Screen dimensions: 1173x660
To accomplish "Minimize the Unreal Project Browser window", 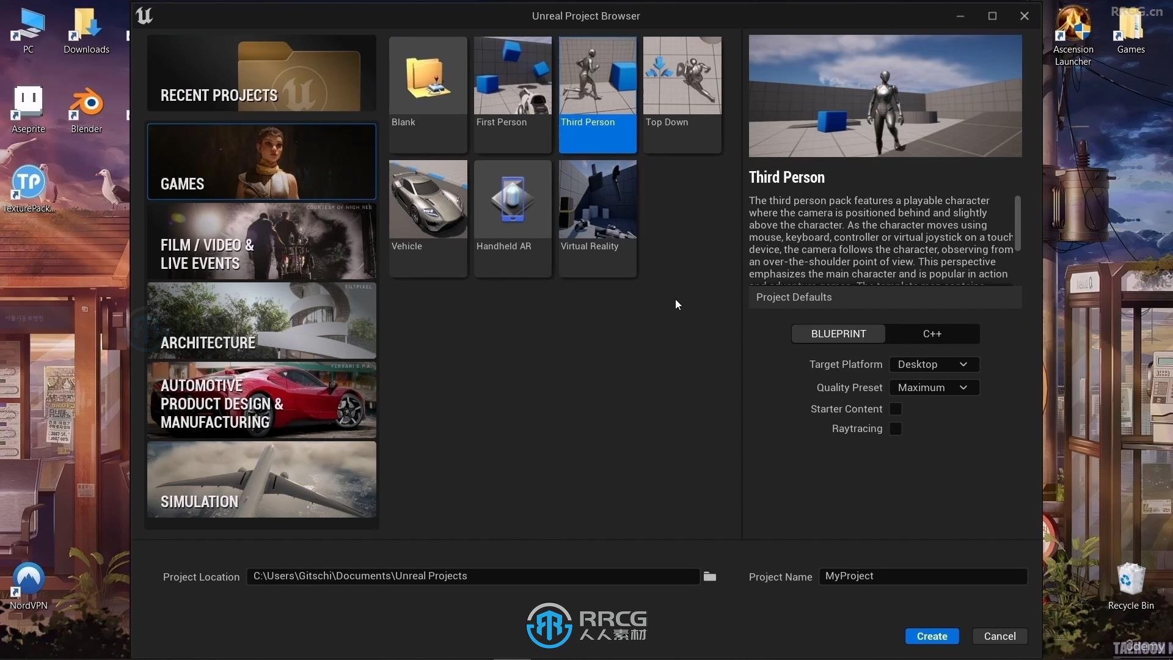I will [960, 16].
